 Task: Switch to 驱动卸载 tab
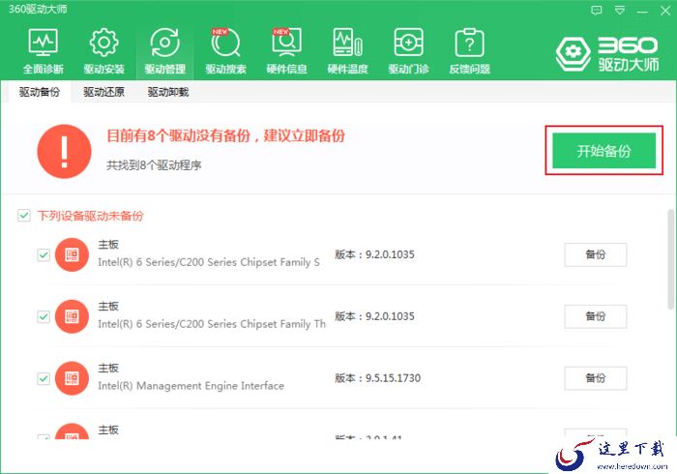tap(168, 92)
